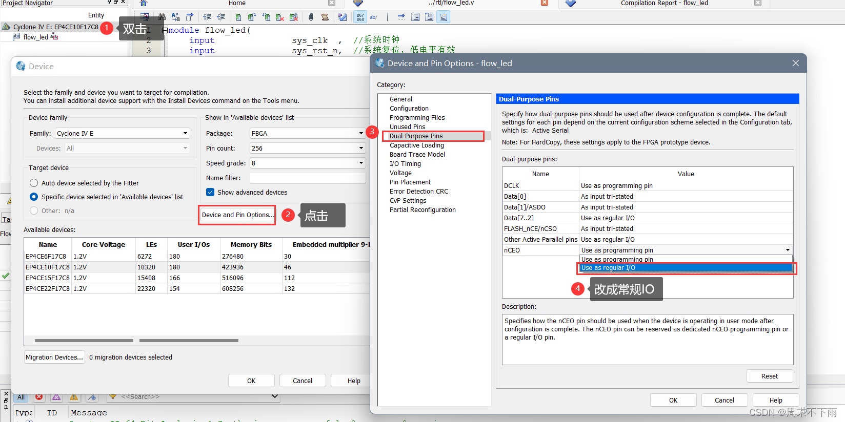The height and width of the screenshot is (422, 845).
Task: Select the EP4CE6F17C8 device row
Action: [x=197, y=256]
